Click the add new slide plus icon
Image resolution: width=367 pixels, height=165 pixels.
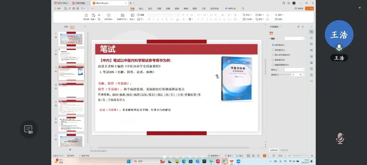(x=70, y=149)
